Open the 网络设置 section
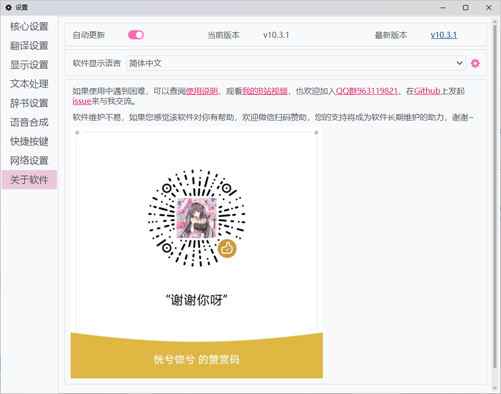Image resolution: width=501 pixels, height=394 pixels. click(x=28, y=160)
